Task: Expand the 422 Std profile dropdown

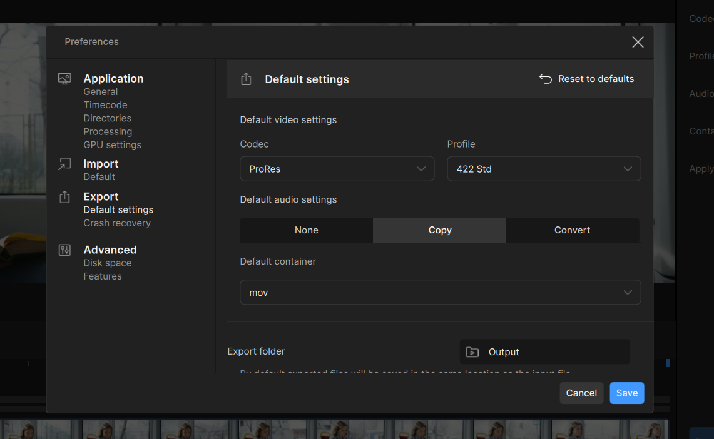Action: click(x=543, y=169)
